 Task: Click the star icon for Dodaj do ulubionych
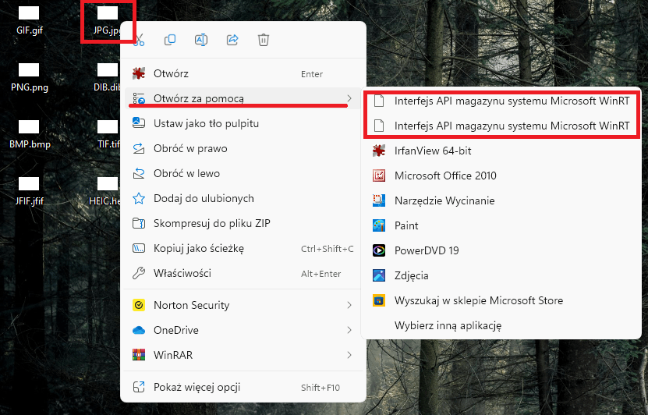[139, 198]
